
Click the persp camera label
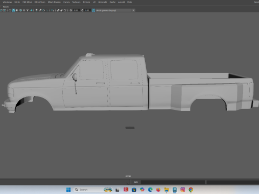click(128, 176)
